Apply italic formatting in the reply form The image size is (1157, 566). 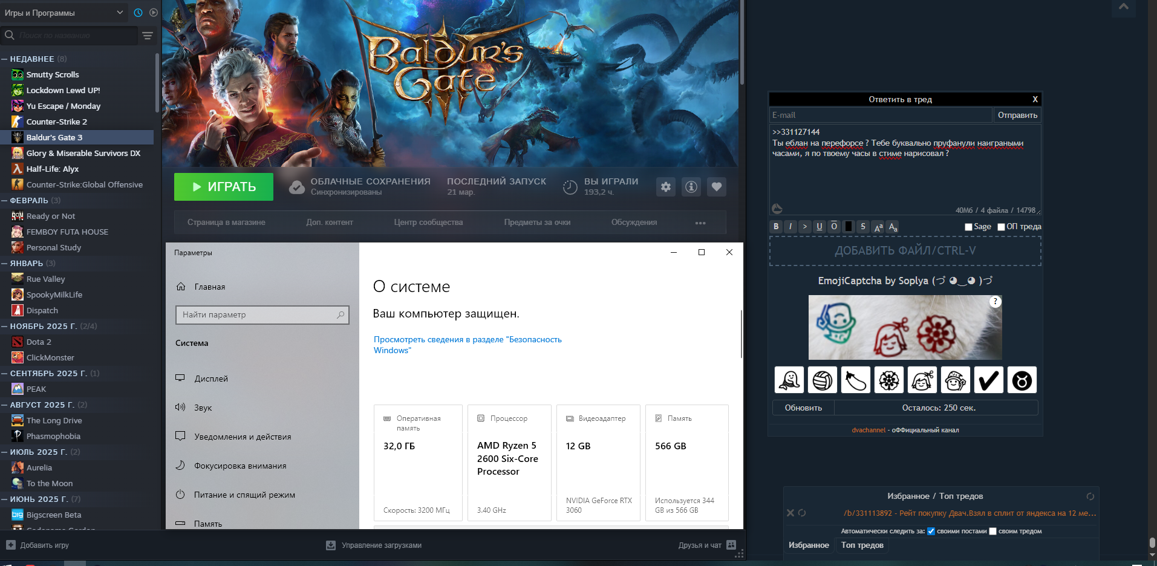coord(790,226)
